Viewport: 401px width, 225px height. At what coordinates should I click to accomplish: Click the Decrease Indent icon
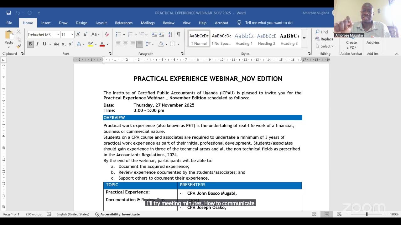tap(154, 34)
